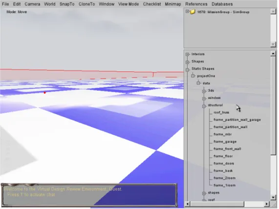279x209 pixels.
Task: Open the World menu
Action: [50, 4]
